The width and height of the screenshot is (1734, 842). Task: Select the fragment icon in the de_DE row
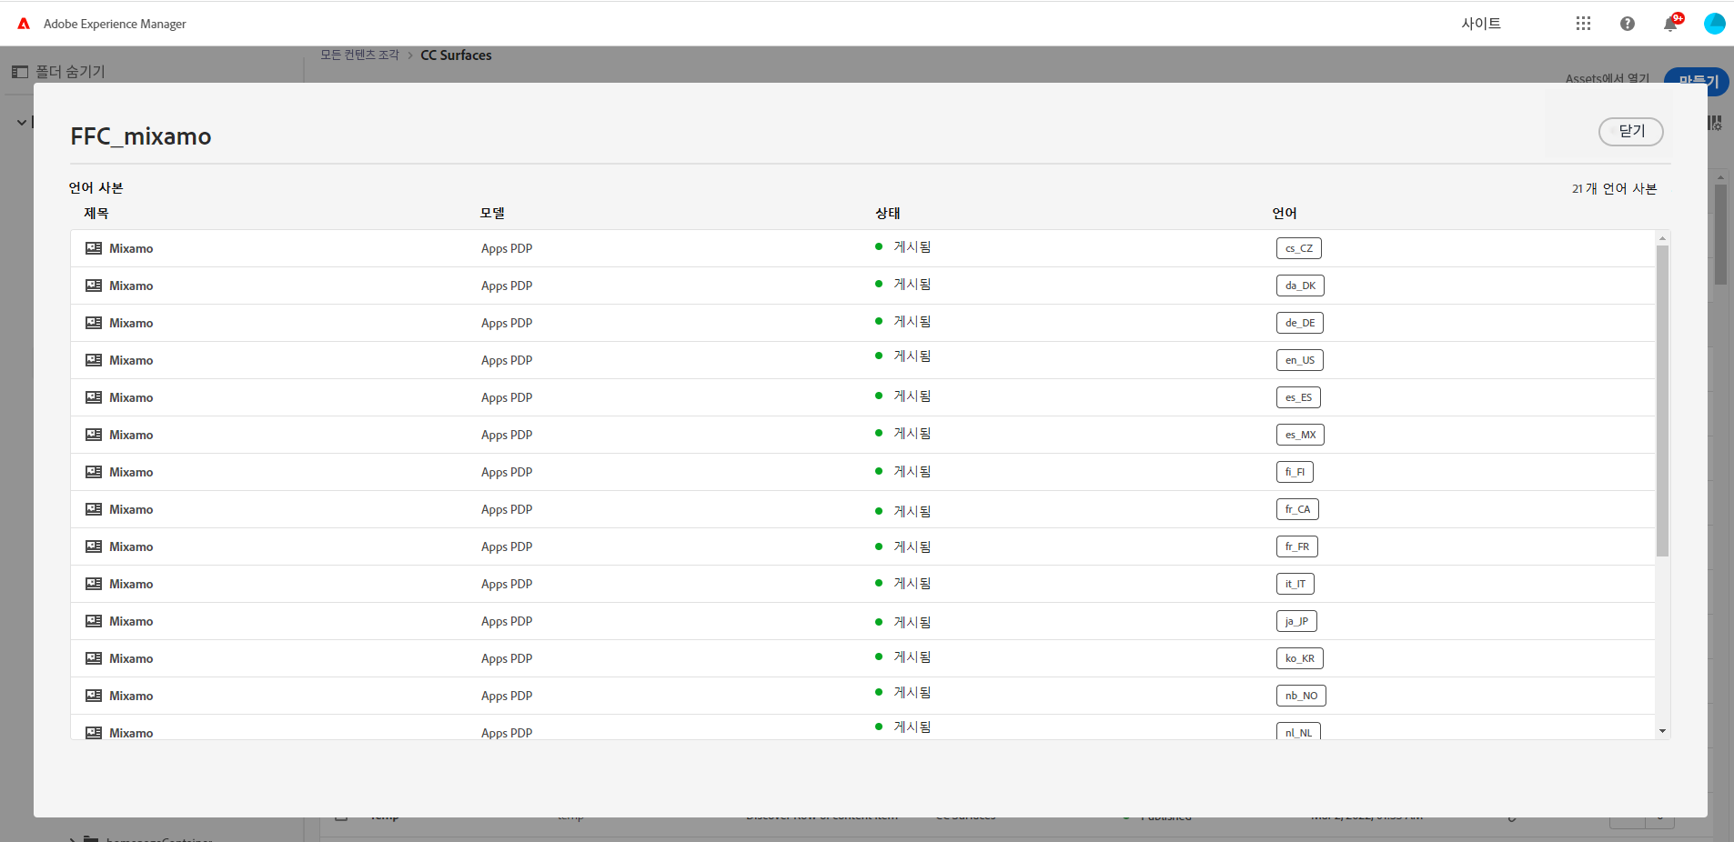click(94, 323)
